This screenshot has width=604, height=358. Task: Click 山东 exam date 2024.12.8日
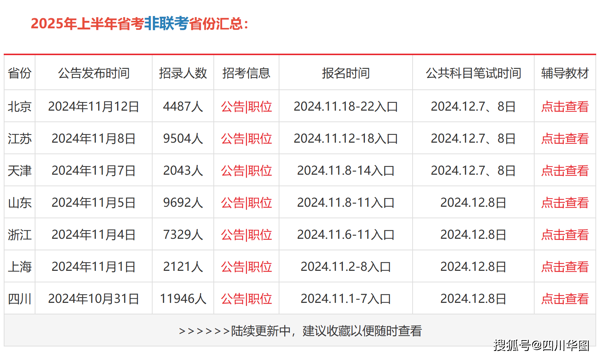473,203
